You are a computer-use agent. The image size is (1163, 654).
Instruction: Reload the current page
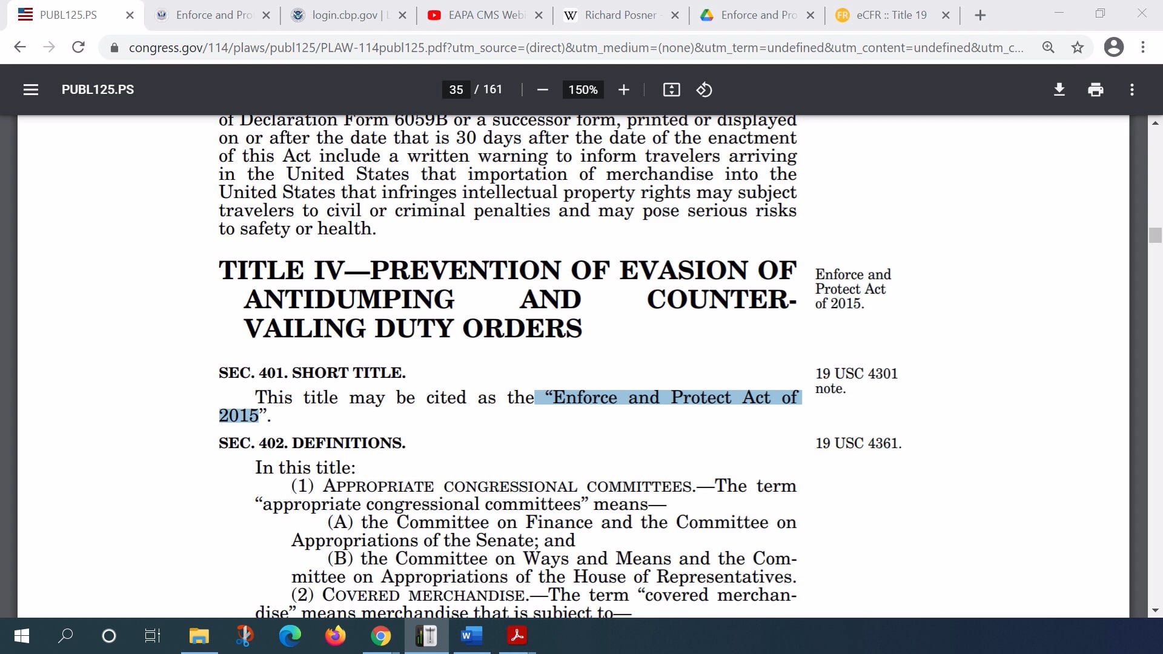79,47
